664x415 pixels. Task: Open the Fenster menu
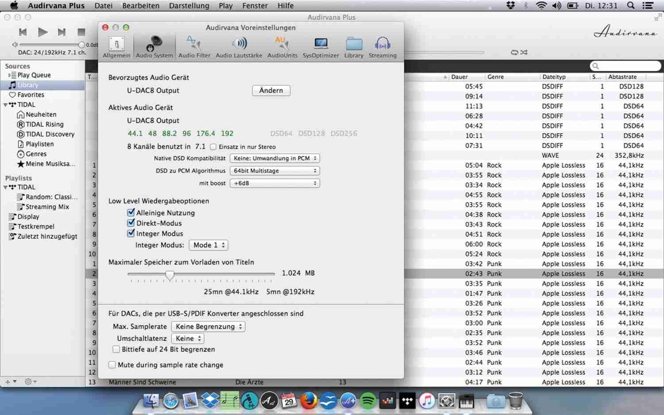coord(255,6)
